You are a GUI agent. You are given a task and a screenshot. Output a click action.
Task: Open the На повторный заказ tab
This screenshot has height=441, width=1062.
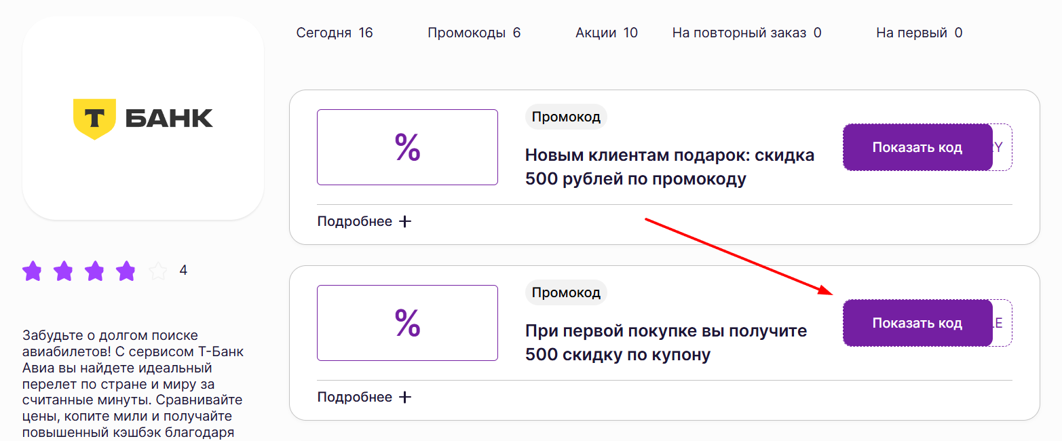coord(746,32)
